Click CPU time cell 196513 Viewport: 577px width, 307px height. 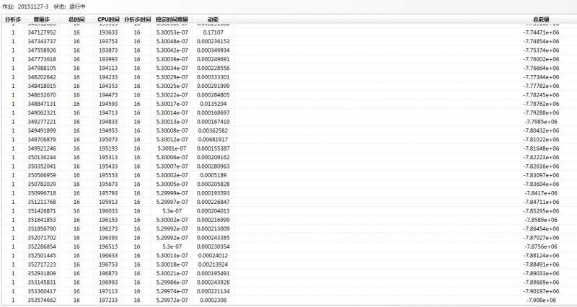(x=108, y=246)
